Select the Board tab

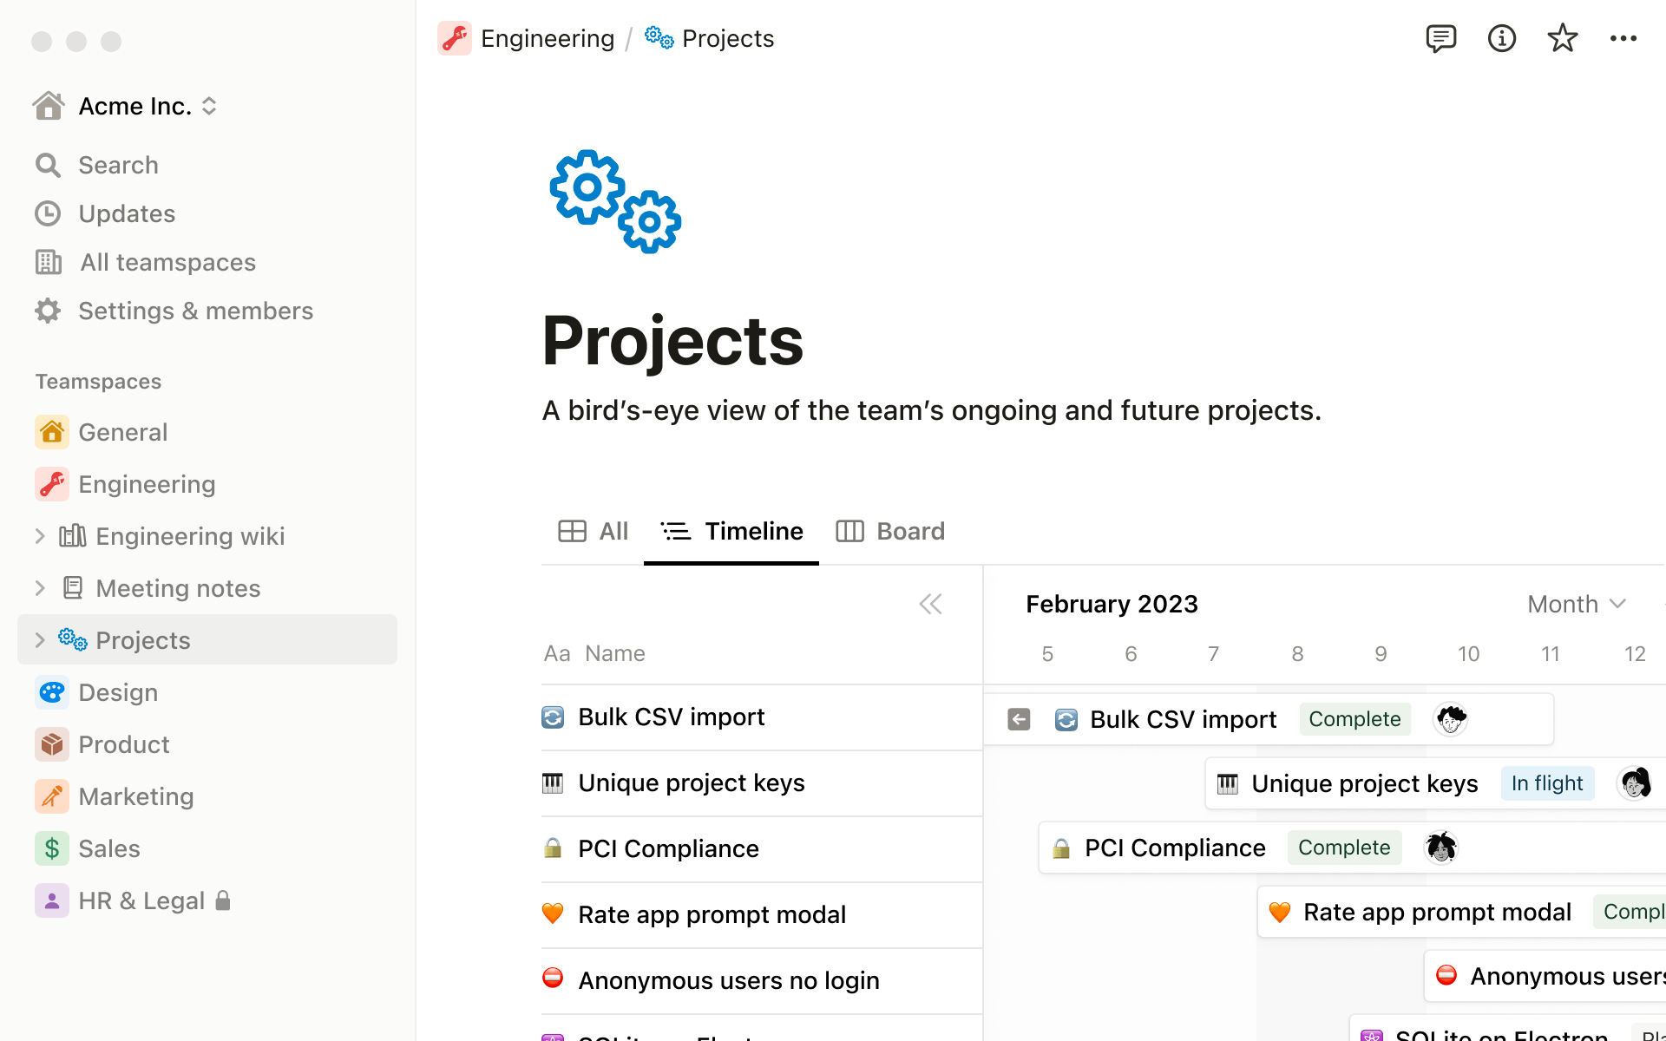[x=892, y=530]
